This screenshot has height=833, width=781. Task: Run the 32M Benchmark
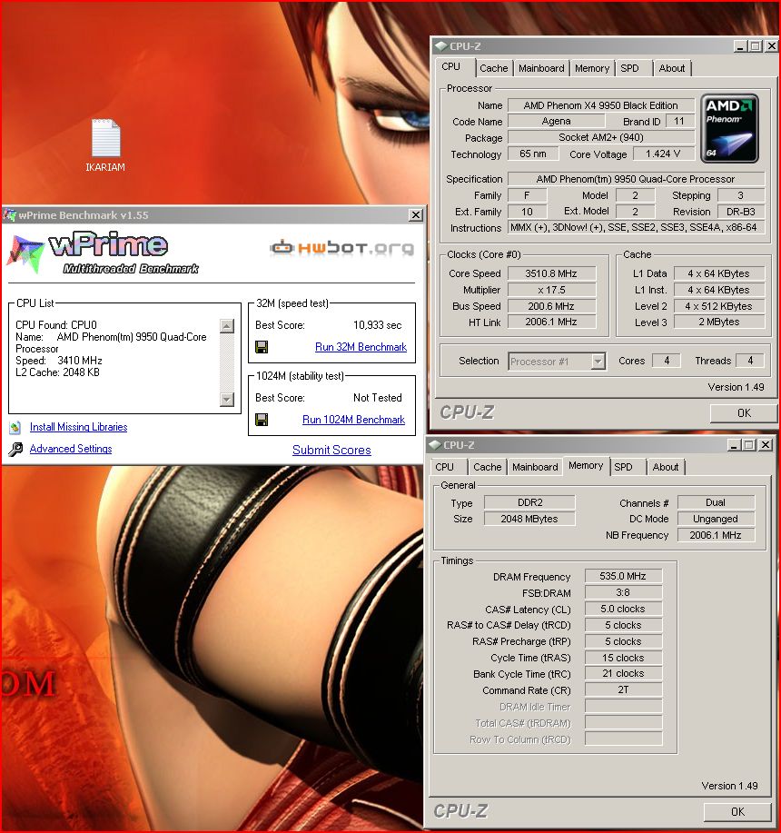tap(361, 347)
